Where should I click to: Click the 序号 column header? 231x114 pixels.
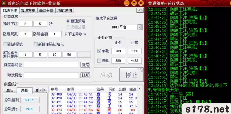(57, 89)
